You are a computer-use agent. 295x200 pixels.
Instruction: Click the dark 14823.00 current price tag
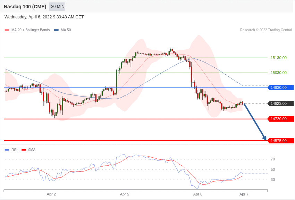click(280, 103)
